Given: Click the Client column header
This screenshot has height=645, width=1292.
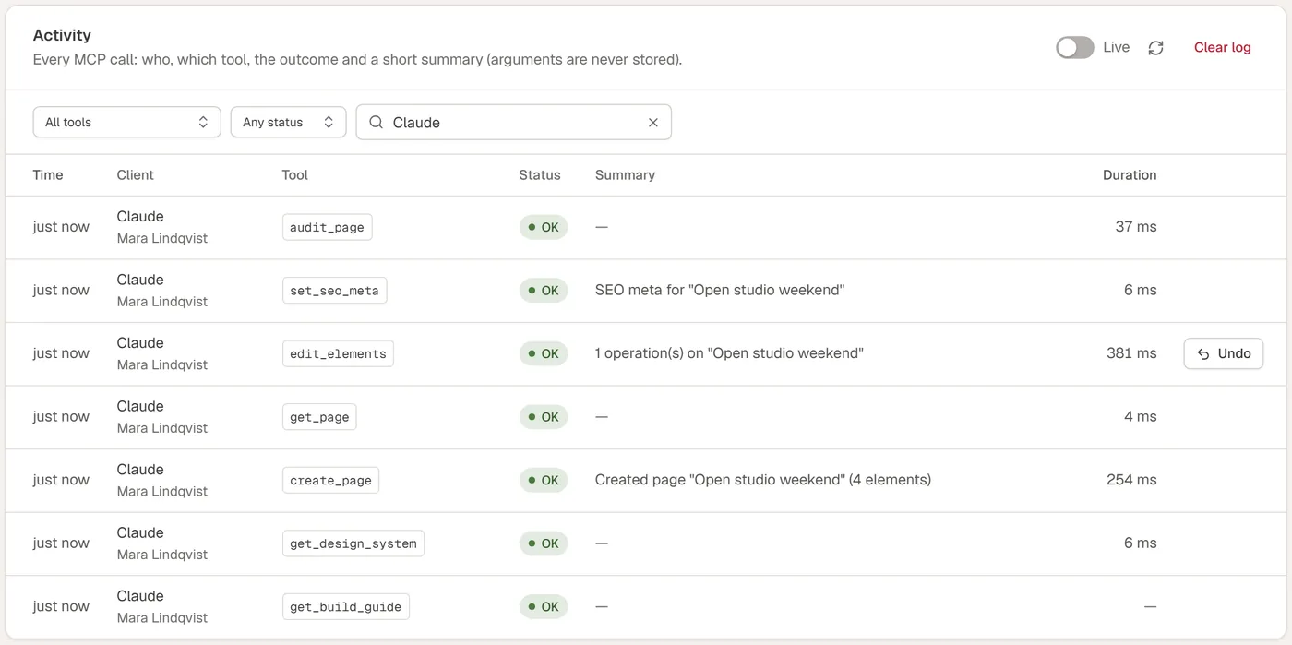Looking at the screenshot, I should (135, 175).
